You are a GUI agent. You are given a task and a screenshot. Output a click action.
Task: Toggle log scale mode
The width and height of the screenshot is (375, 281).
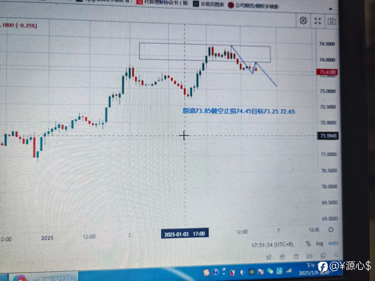[x=319, y=243]
